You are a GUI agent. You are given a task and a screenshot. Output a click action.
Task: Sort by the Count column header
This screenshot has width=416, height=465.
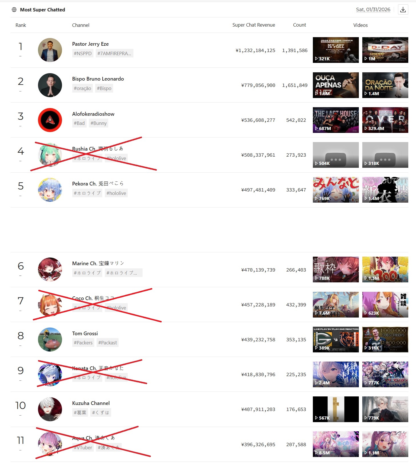[299, 25]
